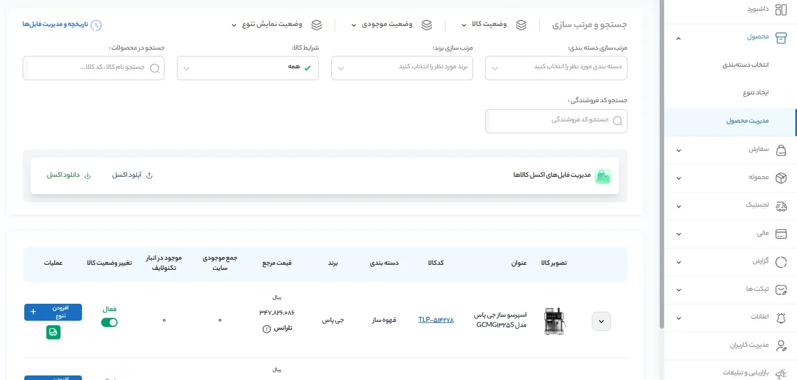Expand the سفارش sidebar section arrow
This screenshot has height=380, width=797.
pos(679,150)
